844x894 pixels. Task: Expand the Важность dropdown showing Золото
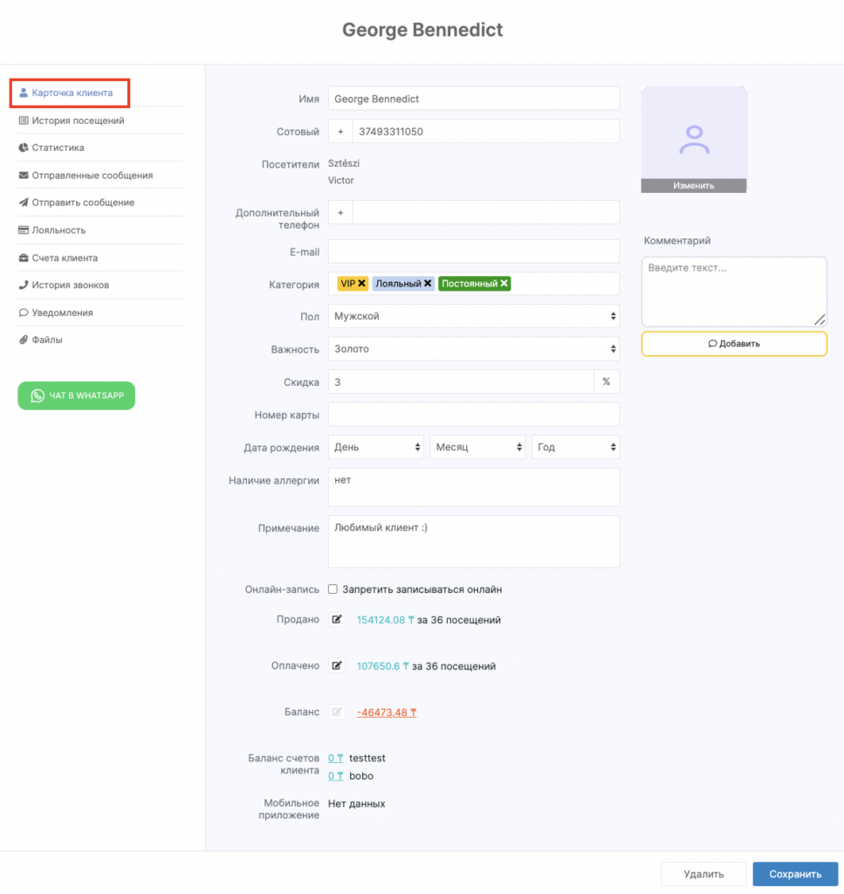click(x=473, y=349)
